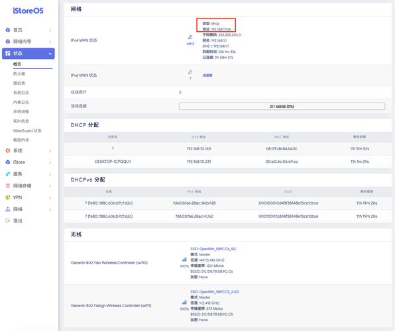The image size is (395, 331).
Task: Click remaining lease time 11h 1m 39s
Action: [360, 162]
